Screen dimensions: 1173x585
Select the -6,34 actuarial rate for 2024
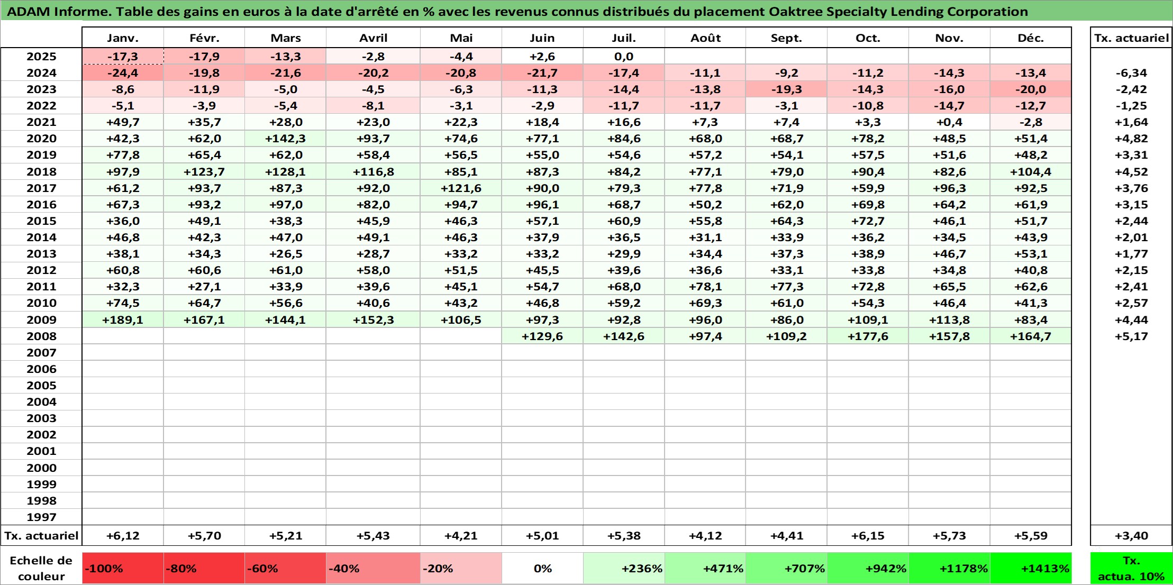[x=1131, y=72]
